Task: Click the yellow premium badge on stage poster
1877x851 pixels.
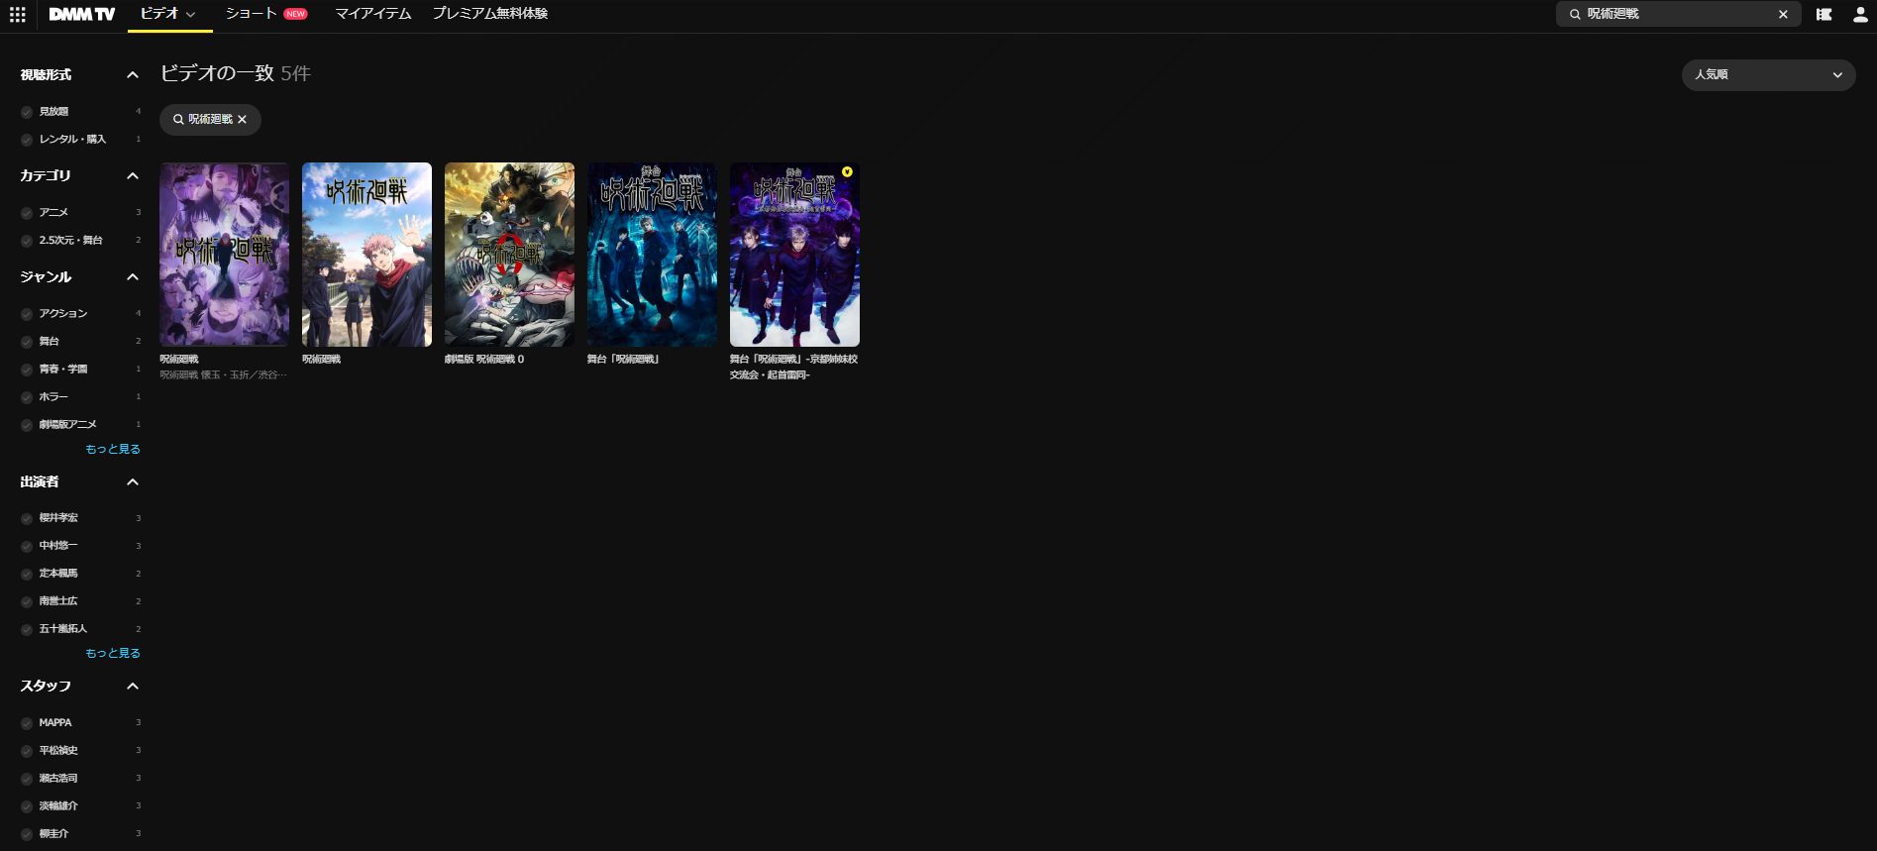Action: [x=847, y=172]
